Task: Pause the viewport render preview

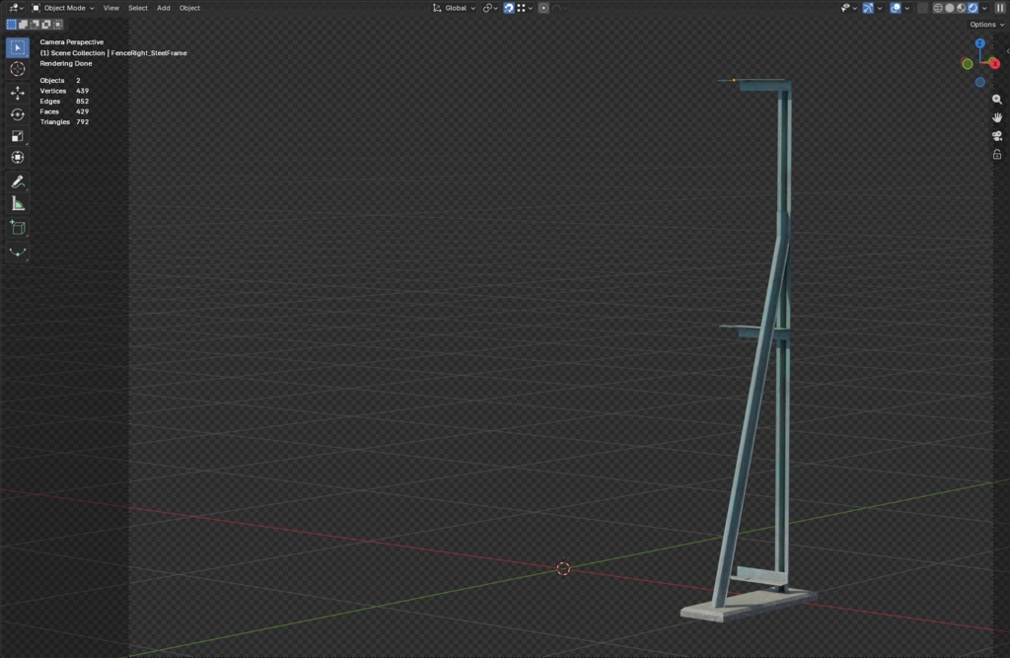Action: (x=1000, y=8)
